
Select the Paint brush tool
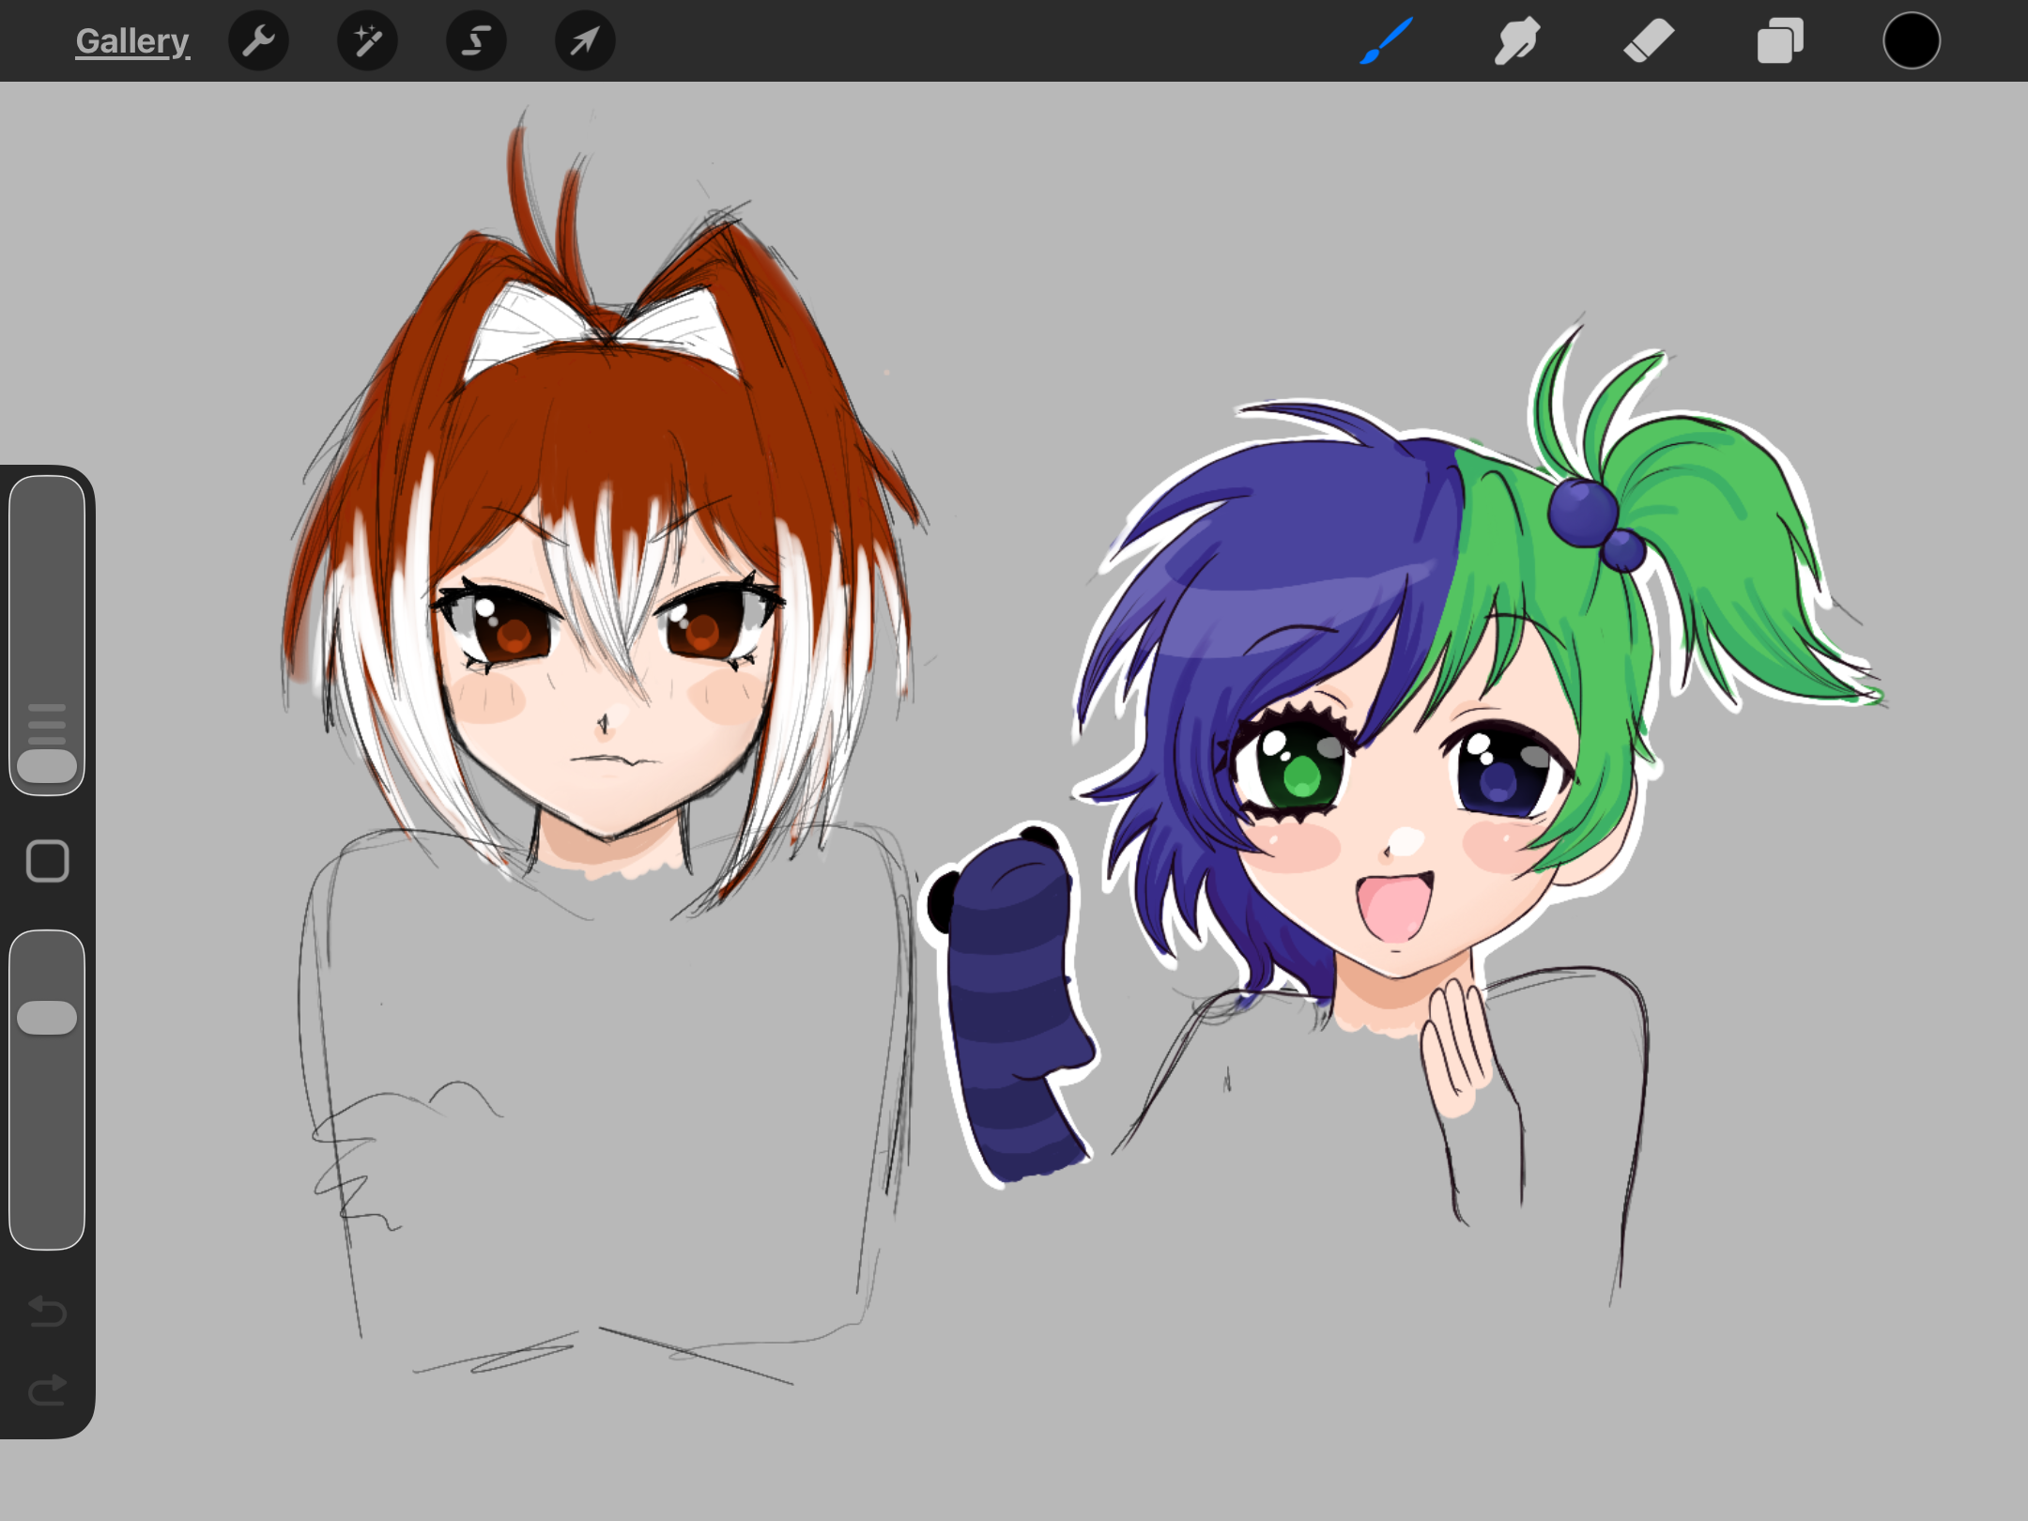click(x=1387, y=41)
